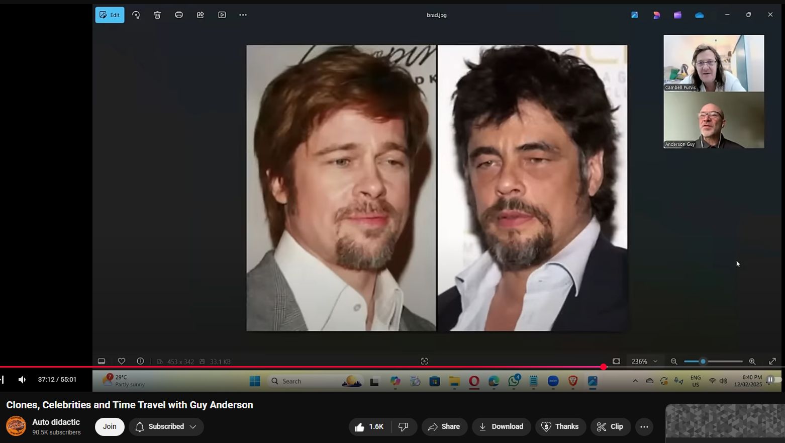This screenshot has height=443, width=785.
Task: Click the ENG US language indicator
Action: click(696, 381)
